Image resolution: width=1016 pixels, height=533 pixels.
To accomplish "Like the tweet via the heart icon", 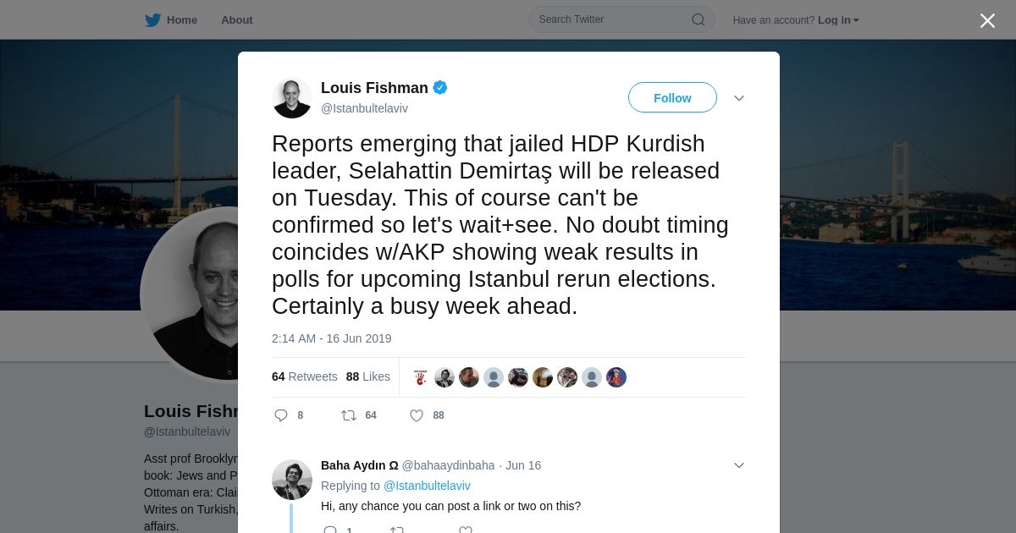I will coord(417,415).
